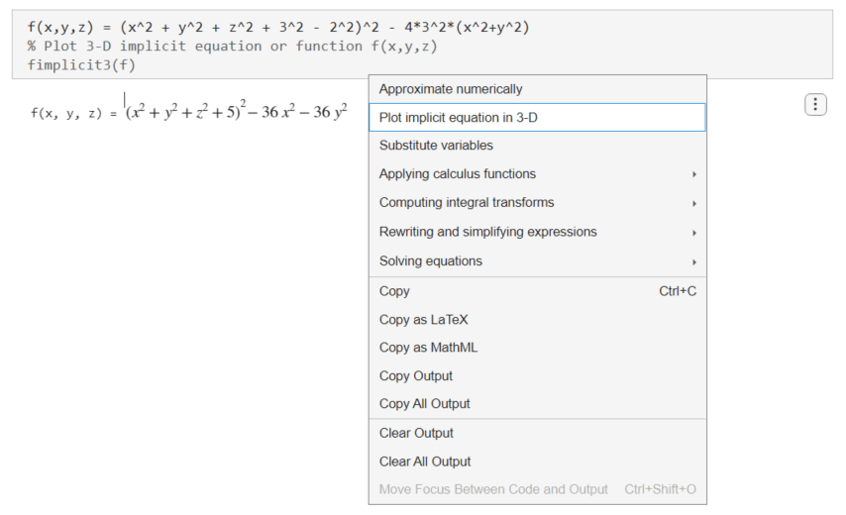Image resolution: width=846 pixels, height=515 pixels.
Task: Open Rewriting and simplifying expressions submenu
Action: [487, 232]
